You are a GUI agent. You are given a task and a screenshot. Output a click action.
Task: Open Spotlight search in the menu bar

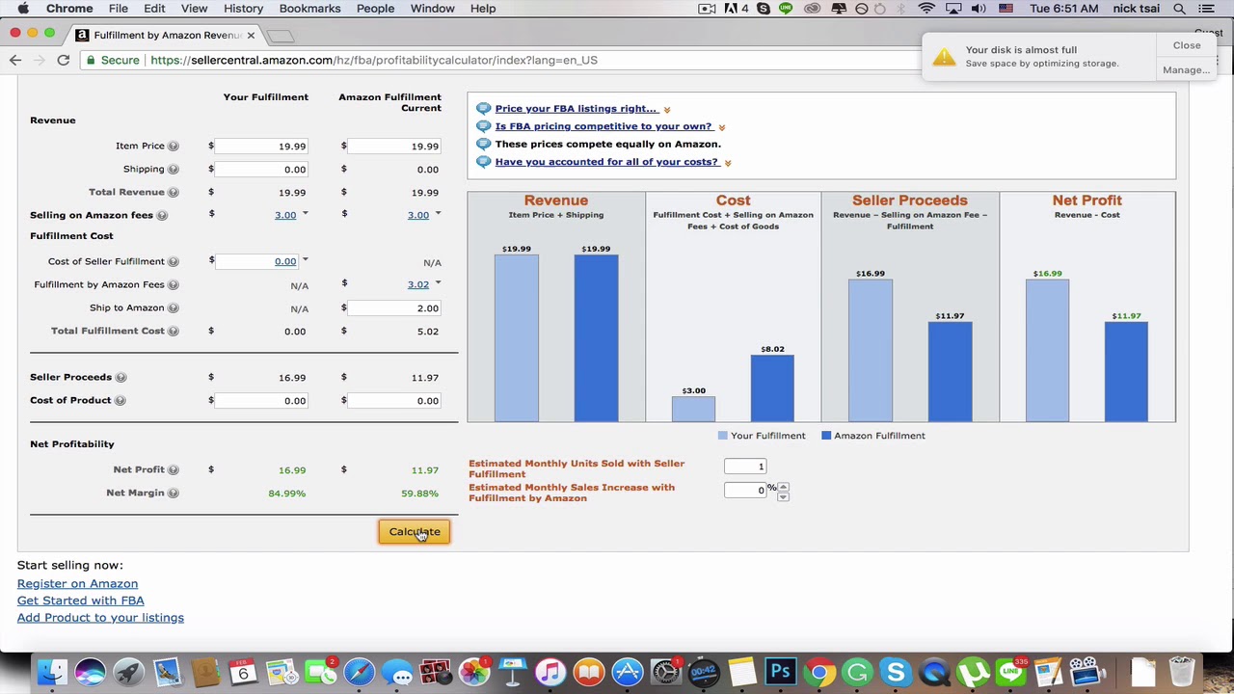1179,9
